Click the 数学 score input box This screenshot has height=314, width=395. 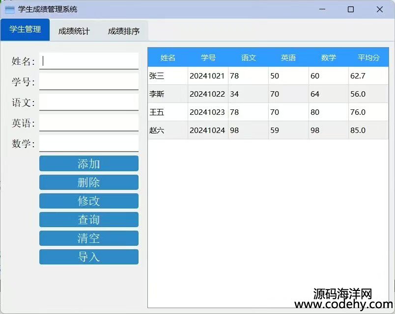89,143
